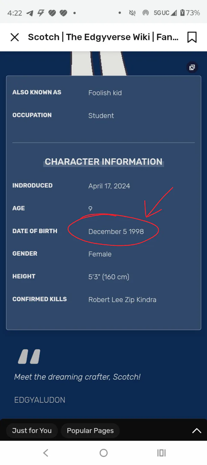Bookmark this Scotch wiki page
This screenshot has height=465, width=207.
tap(192, 37)
